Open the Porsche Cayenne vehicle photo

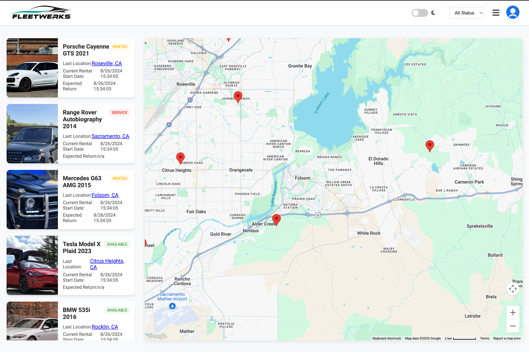[x=32, y=68]
